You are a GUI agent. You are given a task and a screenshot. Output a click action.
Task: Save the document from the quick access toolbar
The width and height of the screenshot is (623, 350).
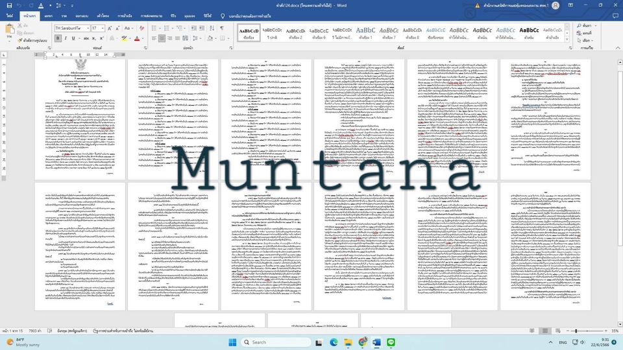[x=9, y=6]
